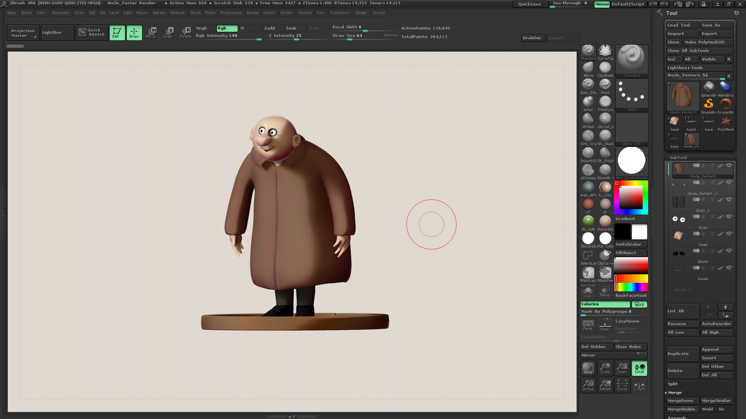Screen dimensions: 746x419
Task: Toggle Zadd mode
Action: pyautogui.click(x=273, y=28)
